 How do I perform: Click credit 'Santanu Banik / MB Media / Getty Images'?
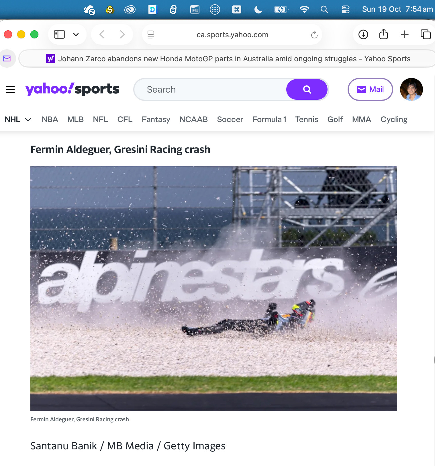[x=128, y=446]
